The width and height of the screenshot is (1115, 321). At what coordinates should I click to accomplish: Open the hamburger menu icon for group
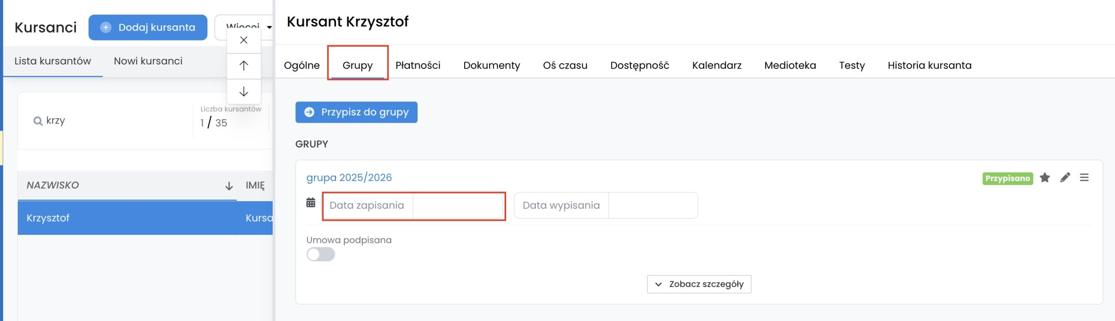[1084, 178]
